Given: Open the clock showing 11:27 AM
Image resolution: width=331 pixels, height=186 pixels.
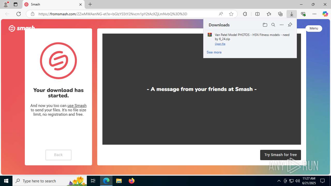Looking at the screenshot, I should (x=309, y=181).
